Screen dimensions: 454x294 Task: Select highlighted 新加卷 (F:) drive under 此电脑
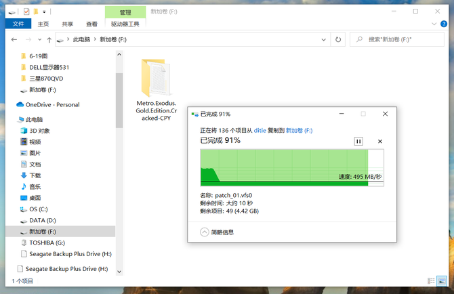click(x=60, y=232)
